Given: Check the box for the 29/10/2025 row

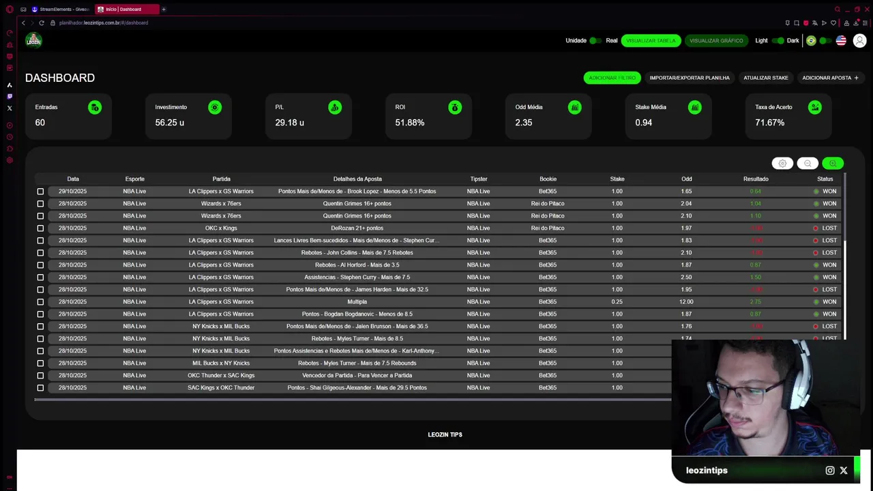Looking at the screenshot, I should coord(40,192).
